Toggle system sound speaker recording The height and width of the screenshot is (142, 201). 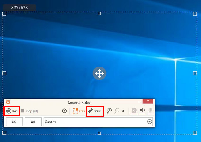(x=142, y=110)
